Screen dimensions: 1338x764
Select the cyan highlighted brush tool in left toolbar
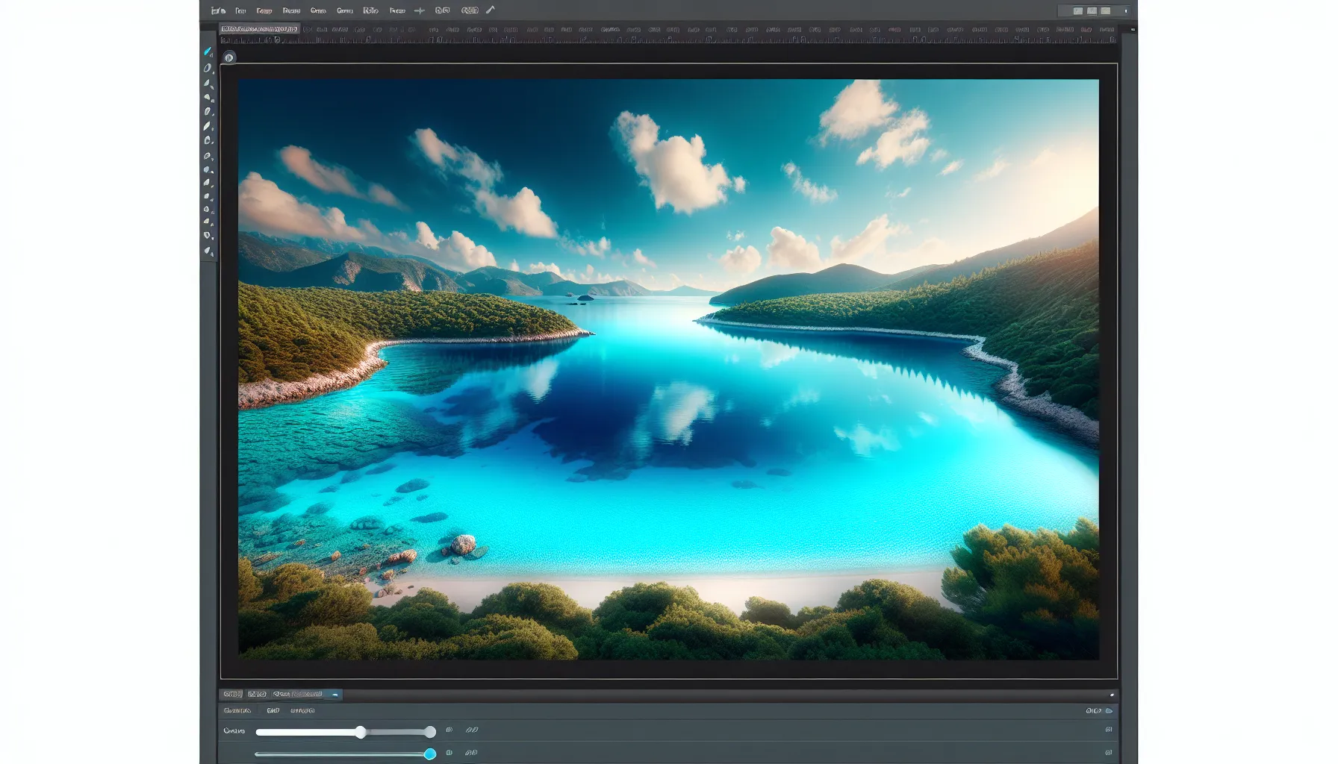click(208, 51)
